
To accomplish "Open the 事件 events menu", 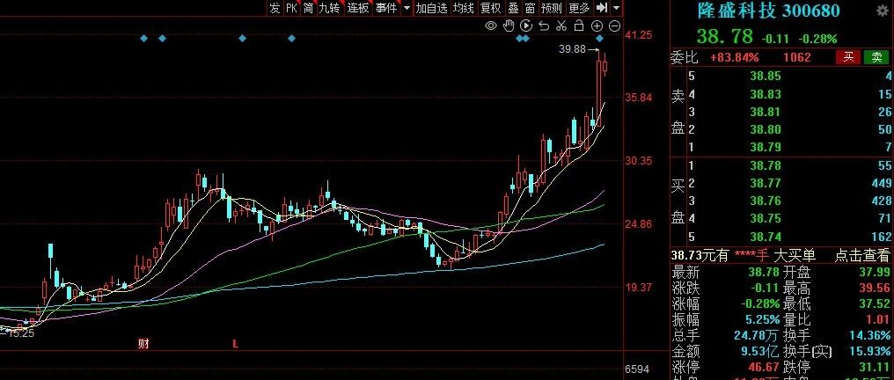I will [x=386, y=8].
